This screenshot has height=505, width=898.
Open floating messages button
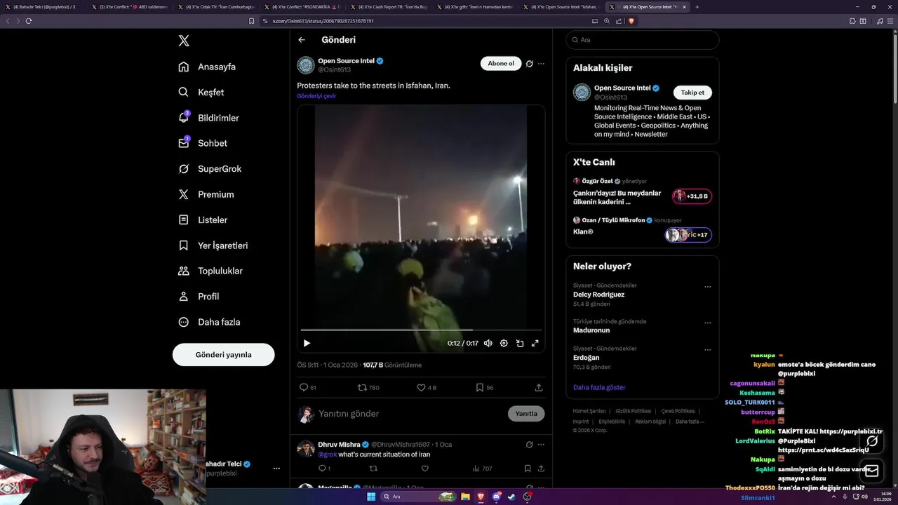pyautogui.click(x=872, y=471)
